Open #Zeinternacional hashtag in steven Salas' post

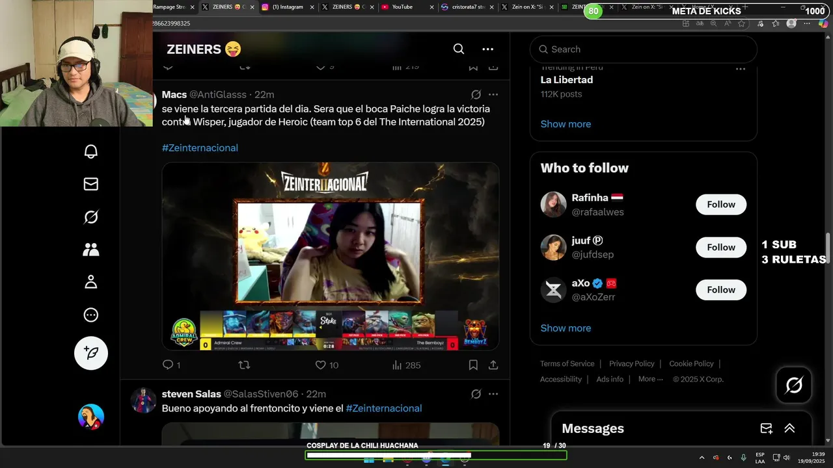pyautogui.click(x=384, y=408)
